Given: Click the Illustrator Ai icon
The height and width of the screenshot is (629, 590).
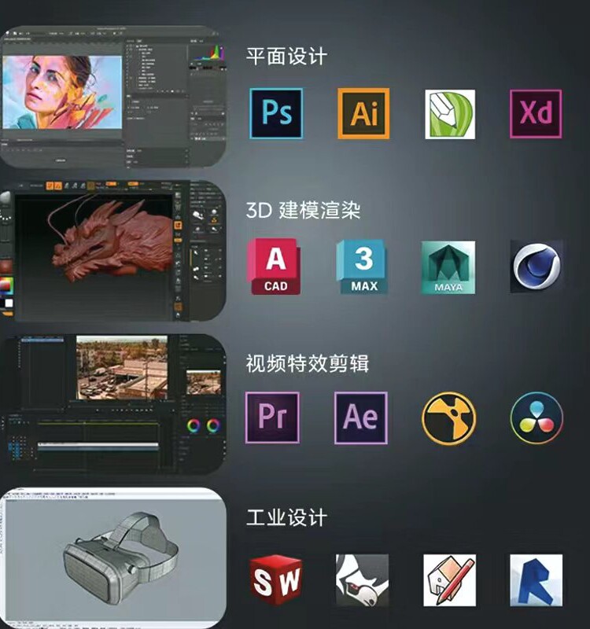Looking at the screenshot, I should [x=363, y=113].
